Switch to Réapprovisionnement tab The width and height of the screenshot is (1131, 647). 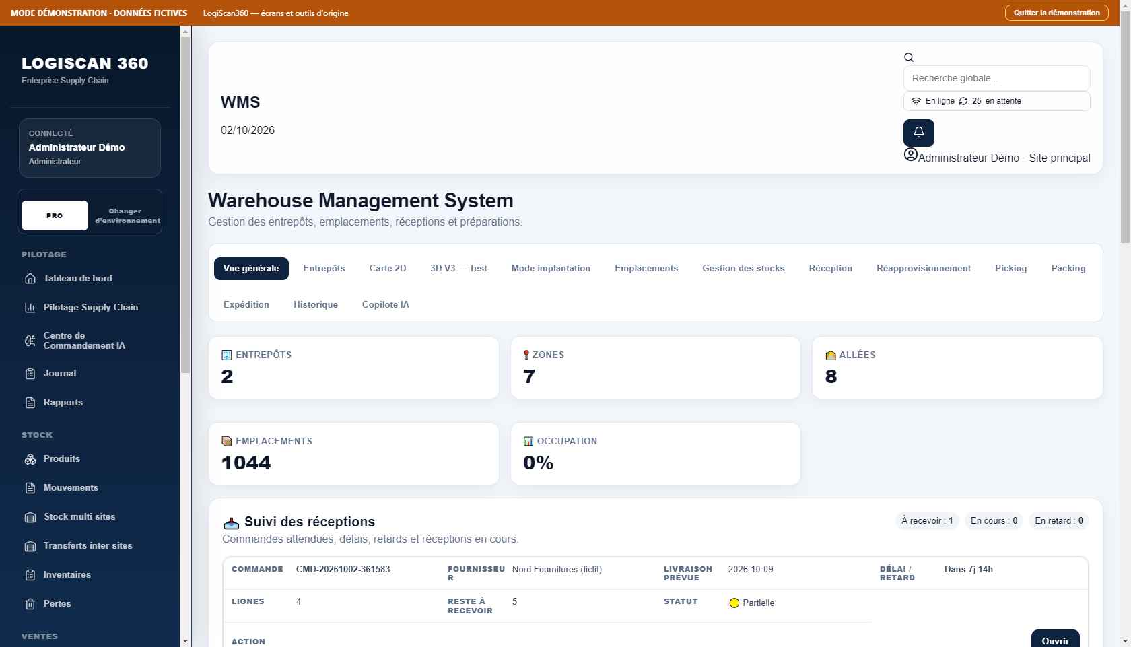point(924,268)
